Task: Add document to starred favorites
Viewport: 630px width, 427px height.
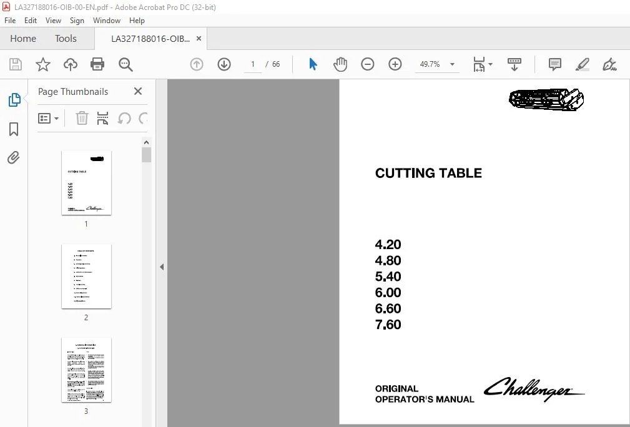Action: pyautogui.click(x=43, y=64)
